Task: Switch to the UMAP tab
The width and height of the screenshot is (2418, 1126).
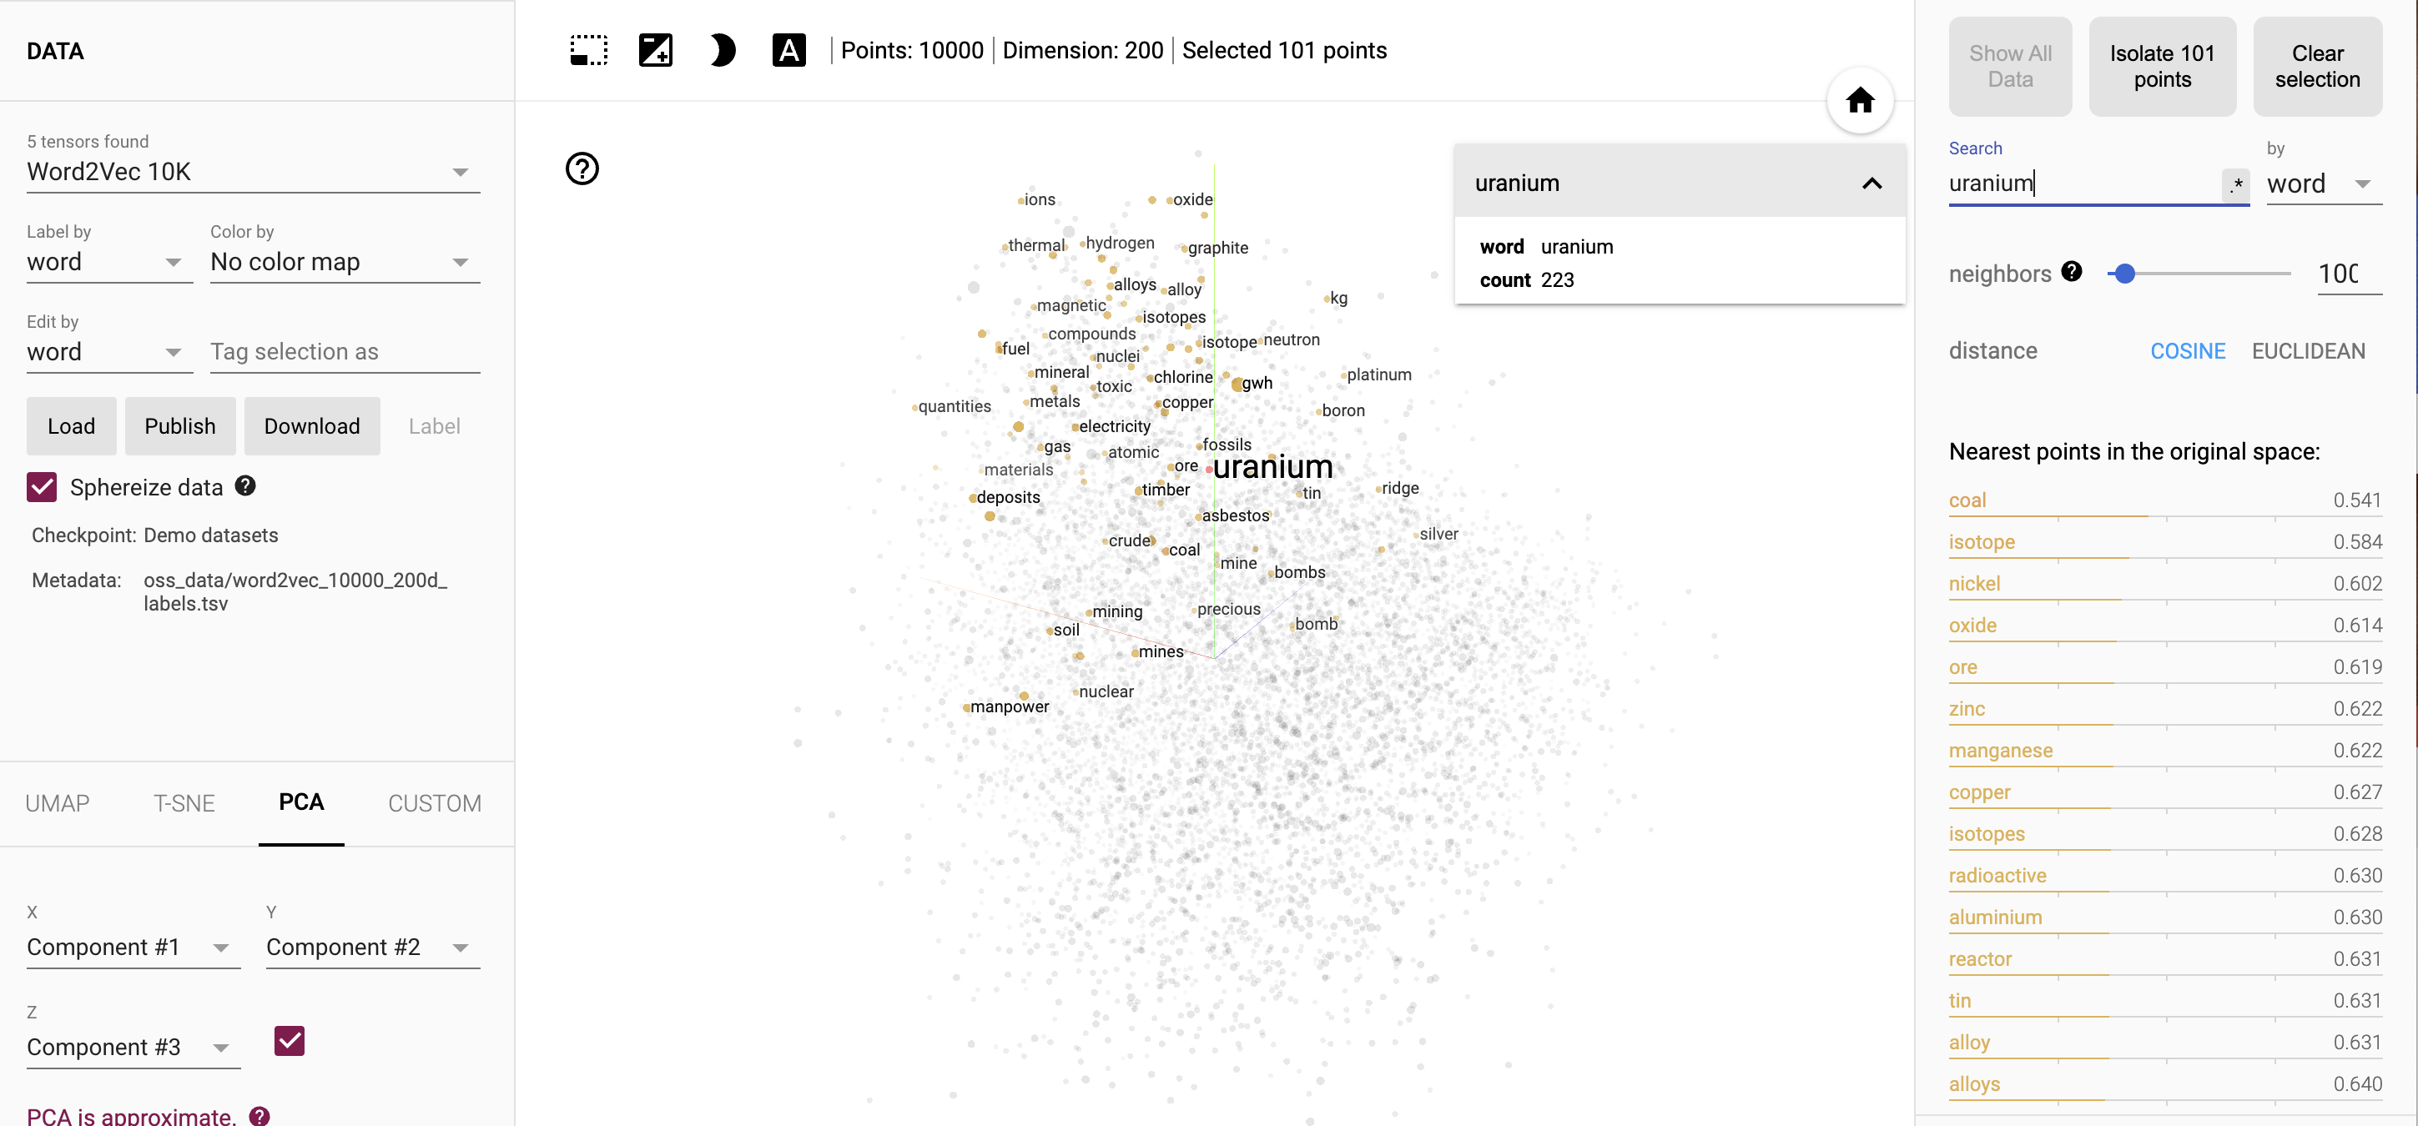Action: point(57,802)
